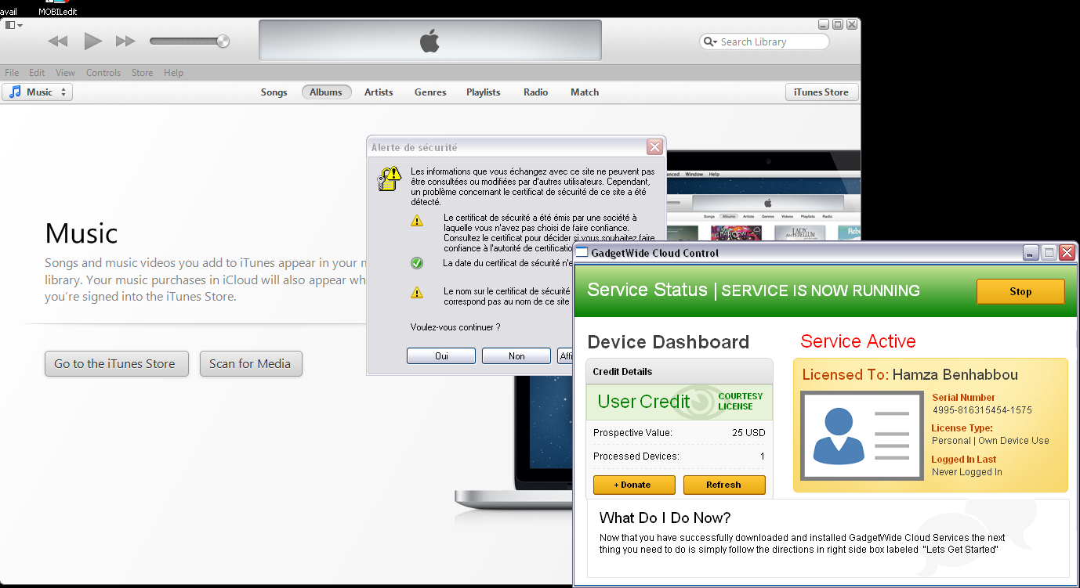Click the Music heading in iTunes
This screenshot has width=1080, height=588.
point(82,233)
